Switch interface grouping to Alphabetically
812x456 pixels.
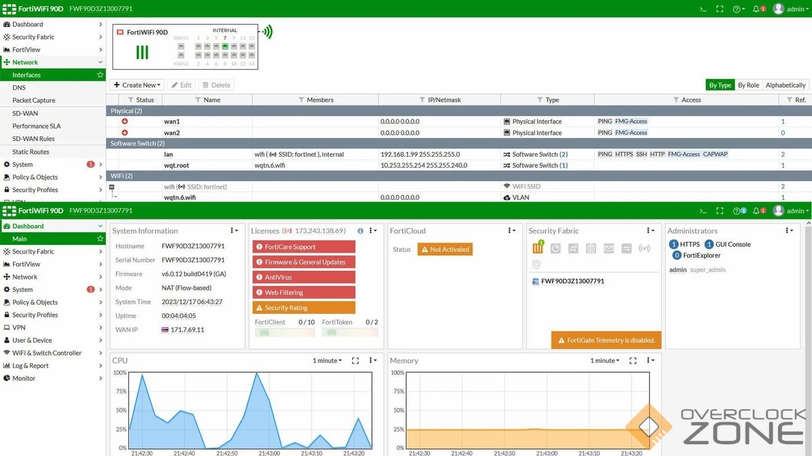(x=786, y=85)
